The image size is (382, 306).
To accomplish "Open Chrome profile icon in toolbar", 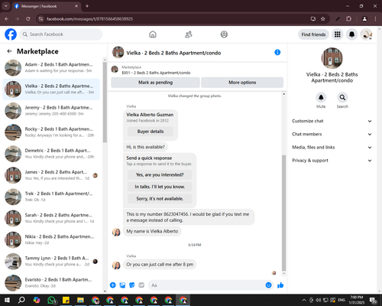I will pyautogui.click(x=364, y=19).
